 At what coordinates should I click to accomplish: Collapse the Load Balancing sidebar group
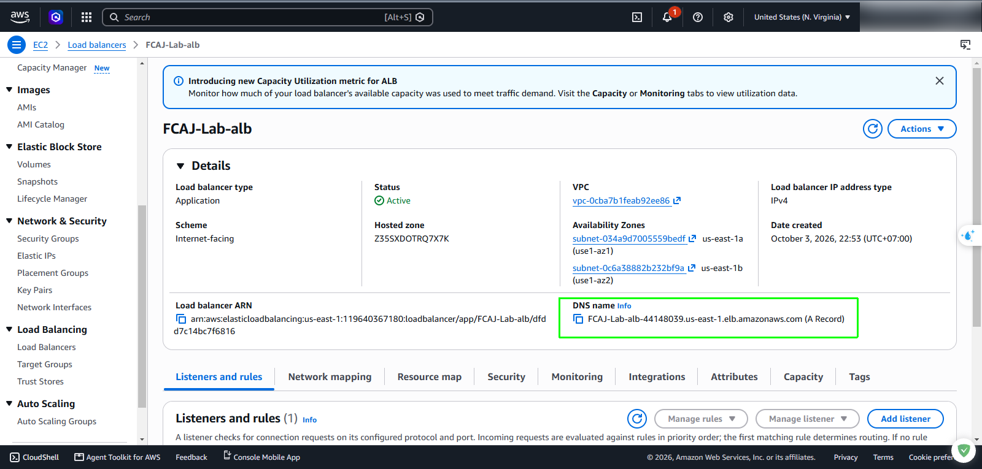(x=9, y=329)
